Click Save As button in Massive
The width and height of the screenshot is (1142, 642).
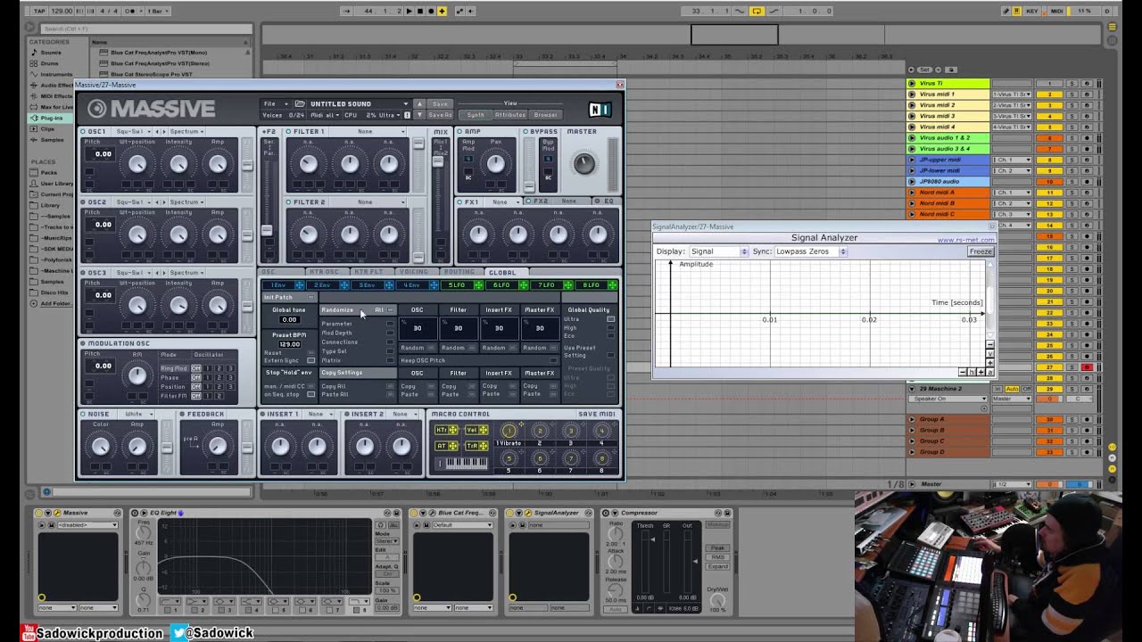(x=440, y=114)
